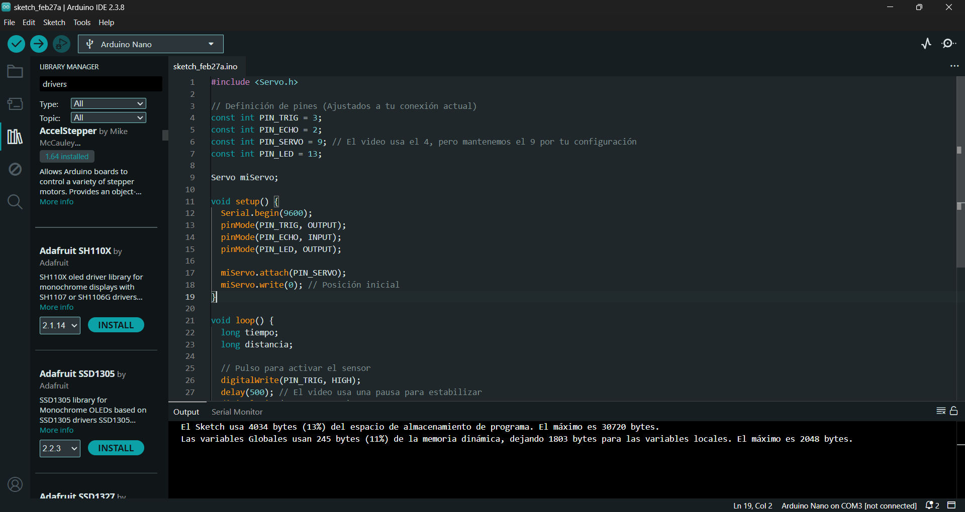Viewport: 965px width, 512px height.
Task: Switch to the Serial Monitor tab
Action: coord(237,412)
